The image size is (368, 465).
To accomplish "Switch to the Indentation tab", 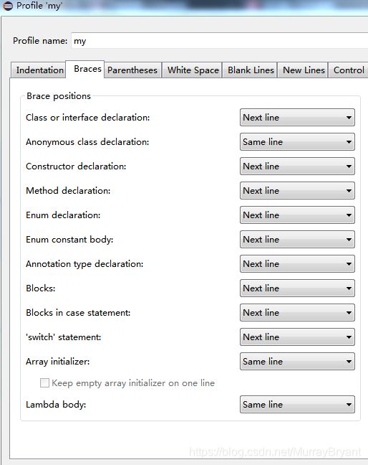I will pos(39,70).
